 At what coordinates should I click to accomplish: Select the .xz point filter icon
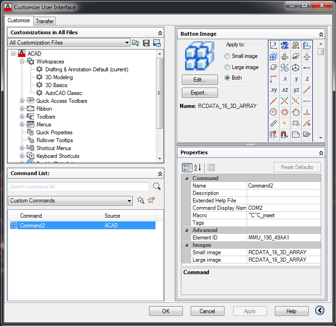pos(285,90)
